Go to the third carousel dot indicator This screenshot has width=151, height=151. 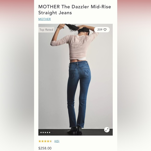pos(45,133)
